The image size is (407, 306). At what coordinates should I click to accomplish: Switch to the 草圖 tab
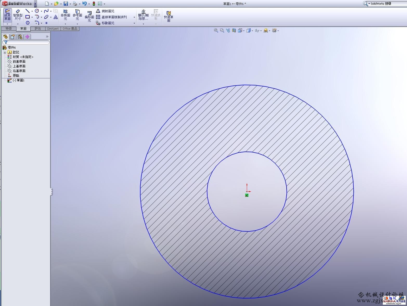pyautogui.click(x=23, y=29)
